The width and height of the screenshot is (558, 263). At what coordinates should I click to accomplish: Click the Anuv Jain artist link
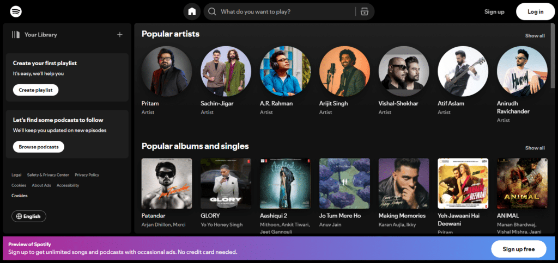[330, 224]
